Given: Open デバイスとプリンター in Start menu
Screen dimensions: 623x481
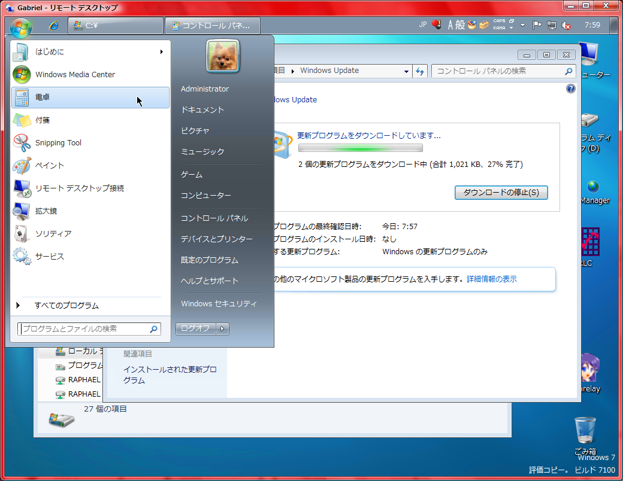Looking at the screenshot, I should [x=216, y=239].
